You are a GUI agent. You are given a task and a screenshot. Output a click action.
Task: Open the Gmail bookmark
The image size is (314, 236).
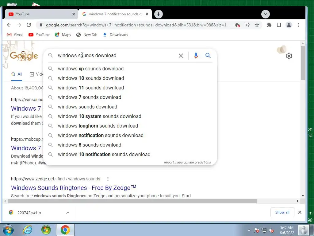click(x=15, y=35)
